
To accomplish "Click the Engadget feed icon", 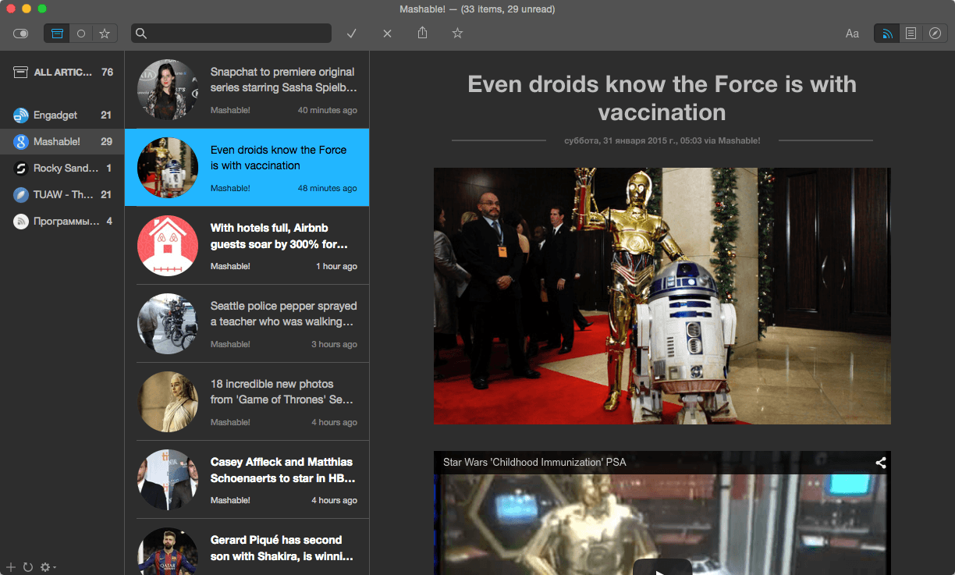I will point(21,115).
